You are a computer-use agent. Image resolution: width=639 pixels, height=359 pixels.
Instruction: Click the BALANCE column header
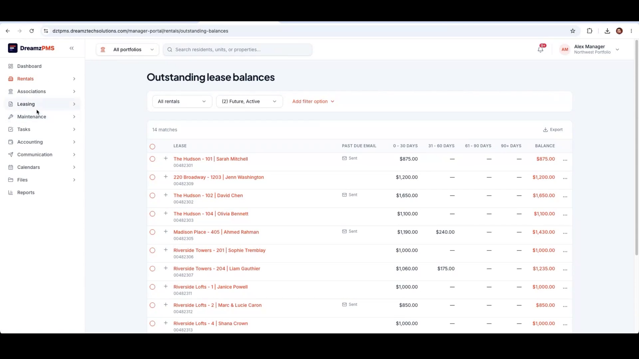(x=545, y=146)
